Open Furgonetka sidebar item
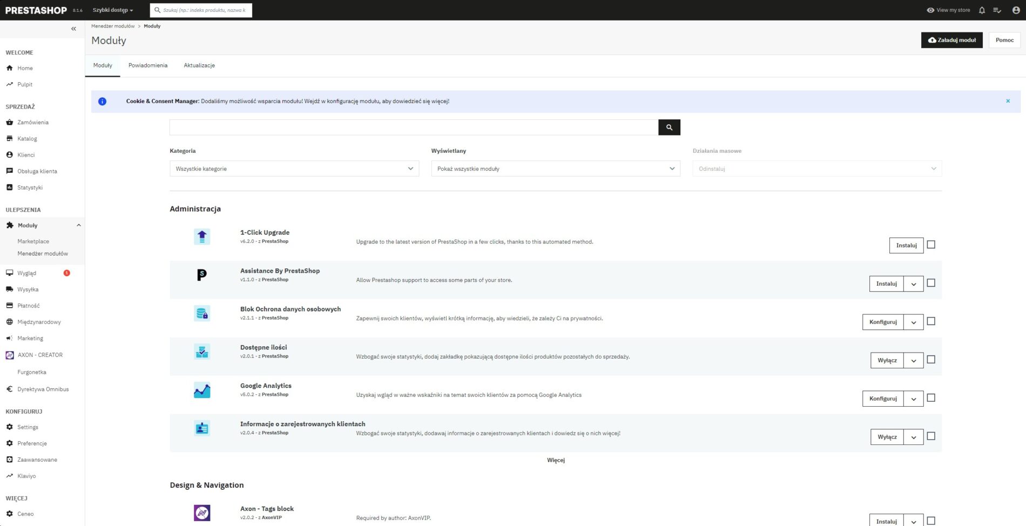The width and height of the screenshot is (1026, 526). tap(32, 372)
